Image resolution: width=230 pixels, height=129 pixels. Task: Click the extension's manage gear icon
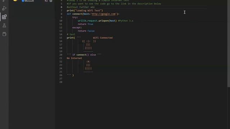point(51,1)
